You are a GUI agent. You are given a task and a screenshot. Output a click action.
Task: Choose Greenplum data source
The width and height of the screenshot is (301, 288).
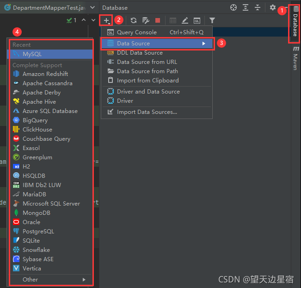point(50,157)
